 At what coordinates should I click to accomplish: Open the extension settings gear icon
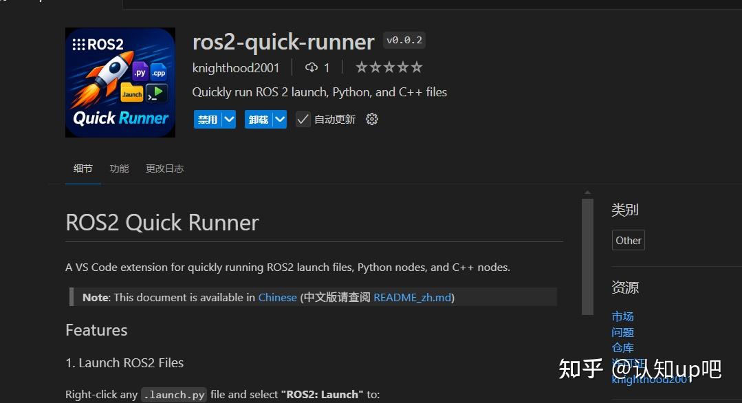point(372,119)
